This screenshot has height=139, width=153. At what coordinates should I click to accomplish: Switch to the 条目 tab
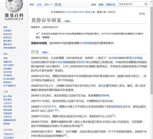[x=32, y=5]
